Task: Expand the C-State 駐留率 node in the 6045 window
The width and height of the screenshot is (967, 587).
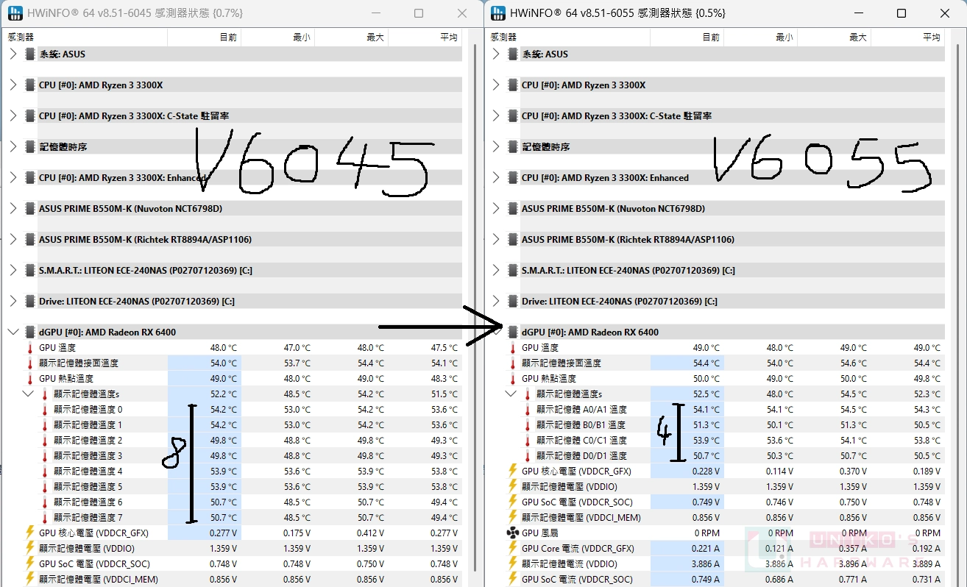Action: [x=13, y=115]
